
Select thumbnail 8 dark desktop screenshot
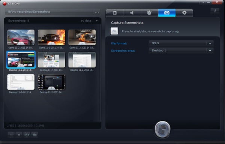coord(51,82)
